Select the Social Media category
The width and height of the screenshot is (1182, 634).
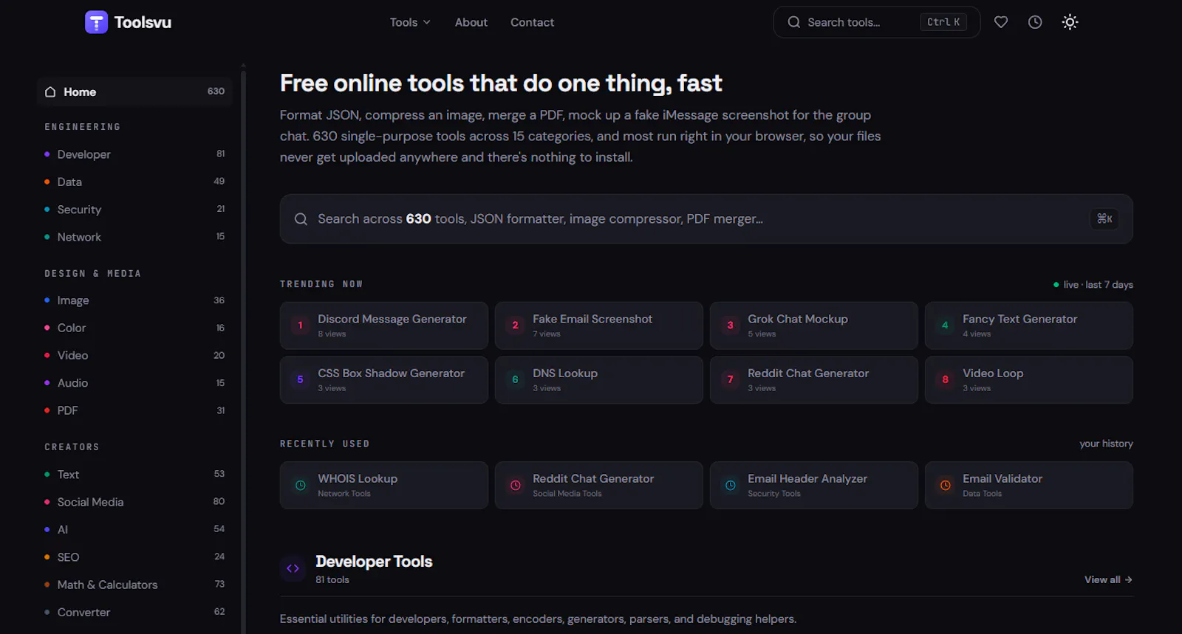tap(134, 502)
